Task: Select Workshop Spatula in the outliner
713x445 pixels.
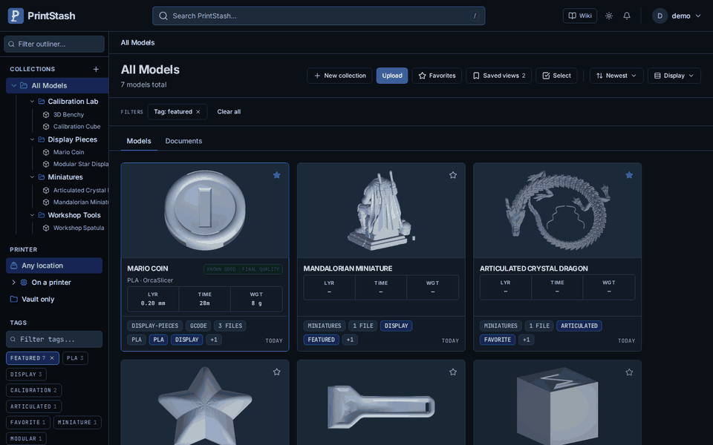Action: 78,228
